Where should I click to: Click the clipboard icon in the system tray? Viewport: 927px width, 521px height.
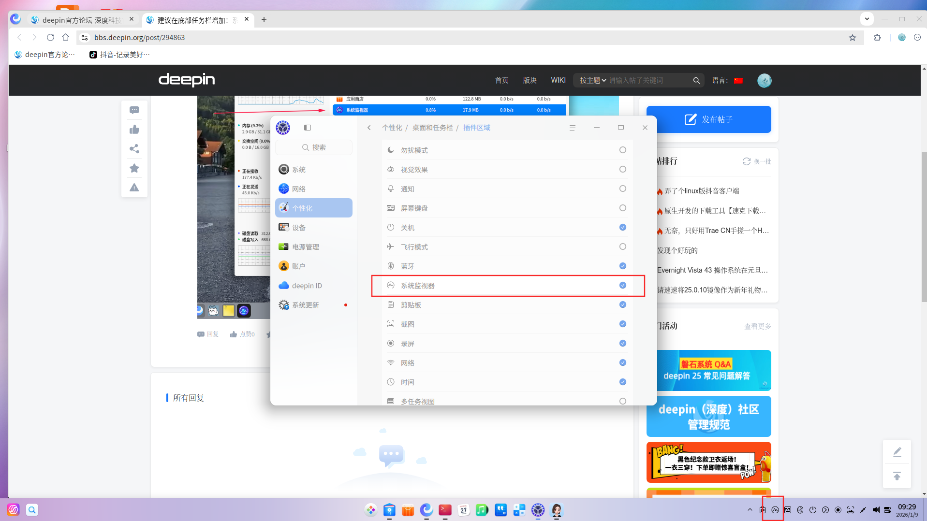click(763, 510)
